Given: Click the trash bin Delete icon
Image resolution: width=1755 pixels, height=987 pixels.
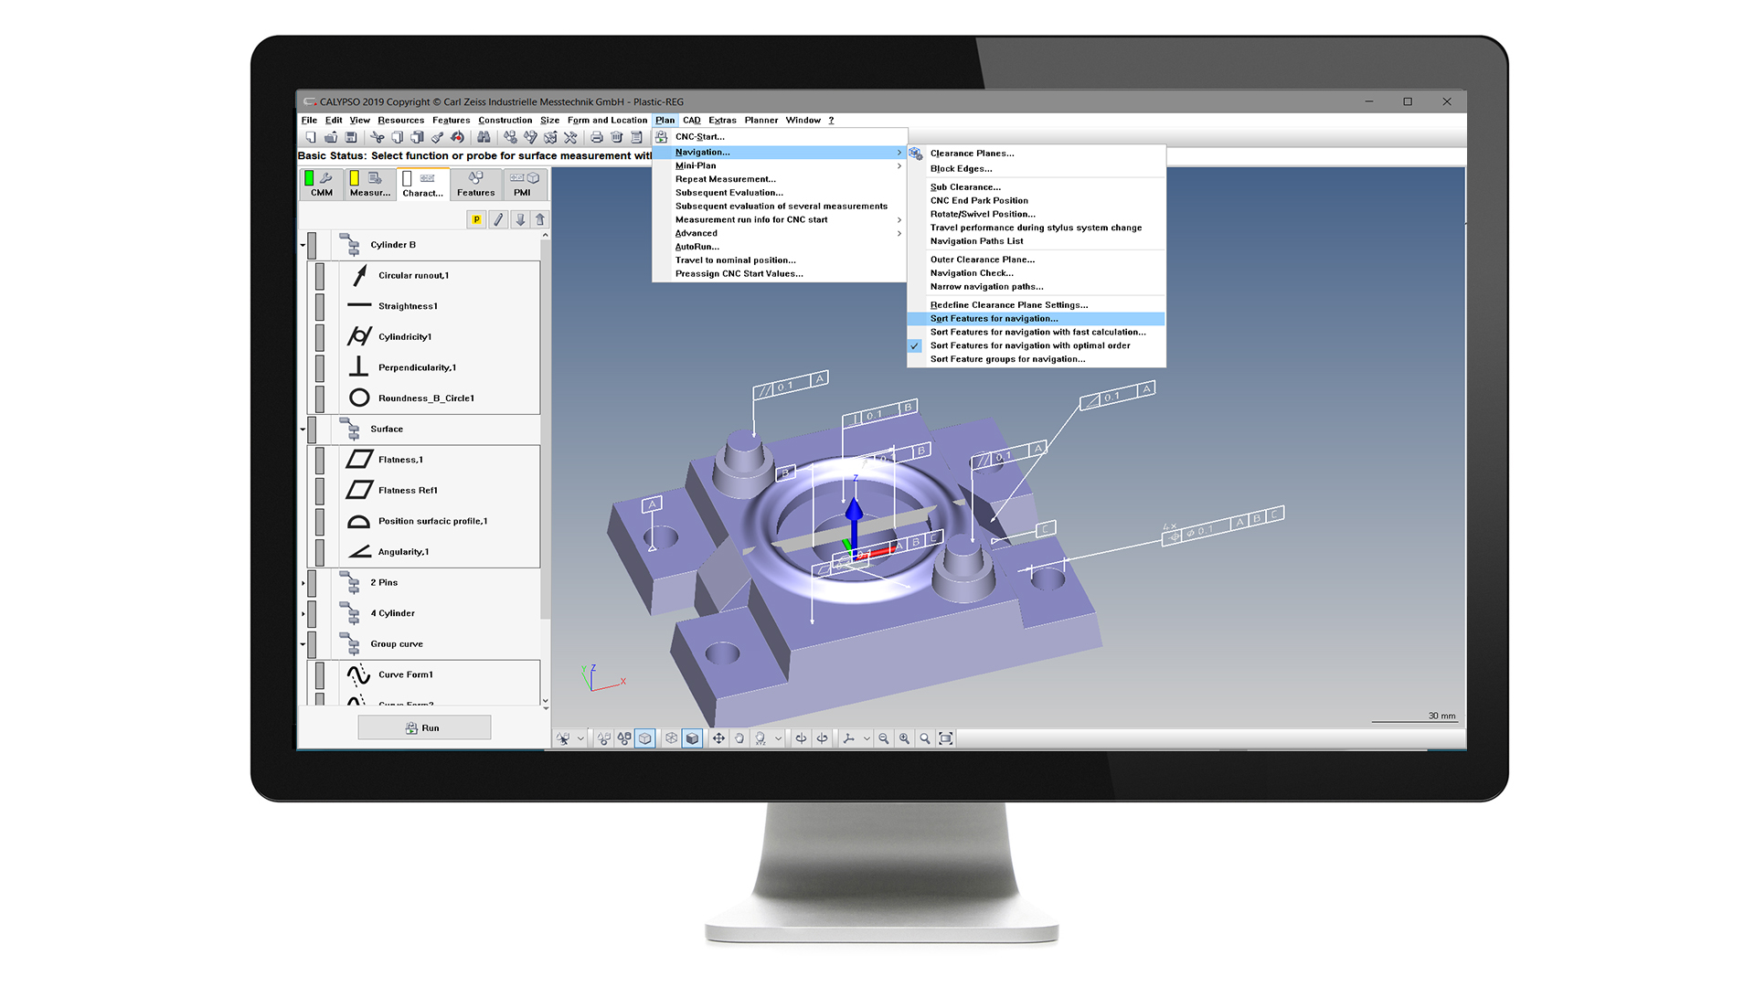Looking at the screenshot, I should 616,137.
